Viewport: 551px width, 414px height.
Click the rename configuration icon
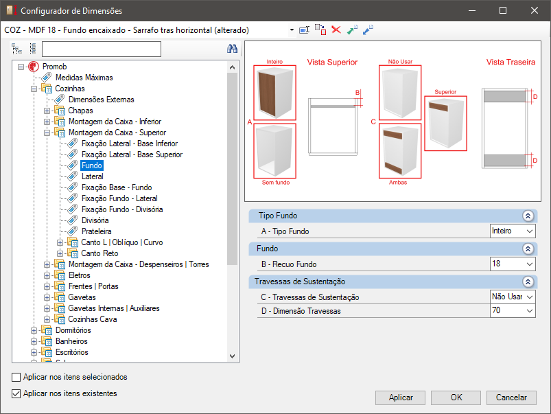coord(304,30)
